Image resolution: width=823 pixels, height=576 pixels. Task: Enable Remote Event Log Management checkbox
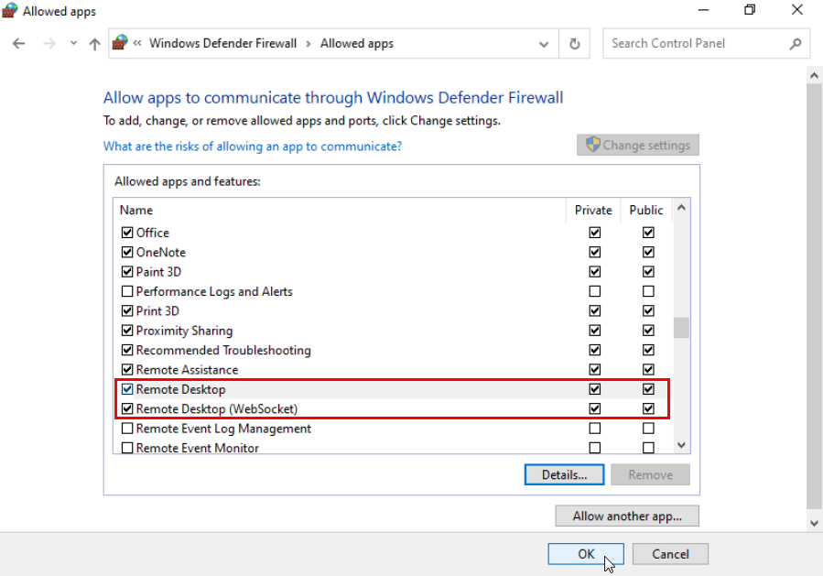point(127,429)
